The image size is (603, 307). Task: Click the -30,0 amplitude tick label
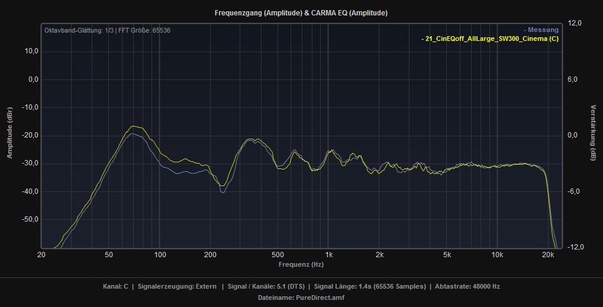coord(30,164)
